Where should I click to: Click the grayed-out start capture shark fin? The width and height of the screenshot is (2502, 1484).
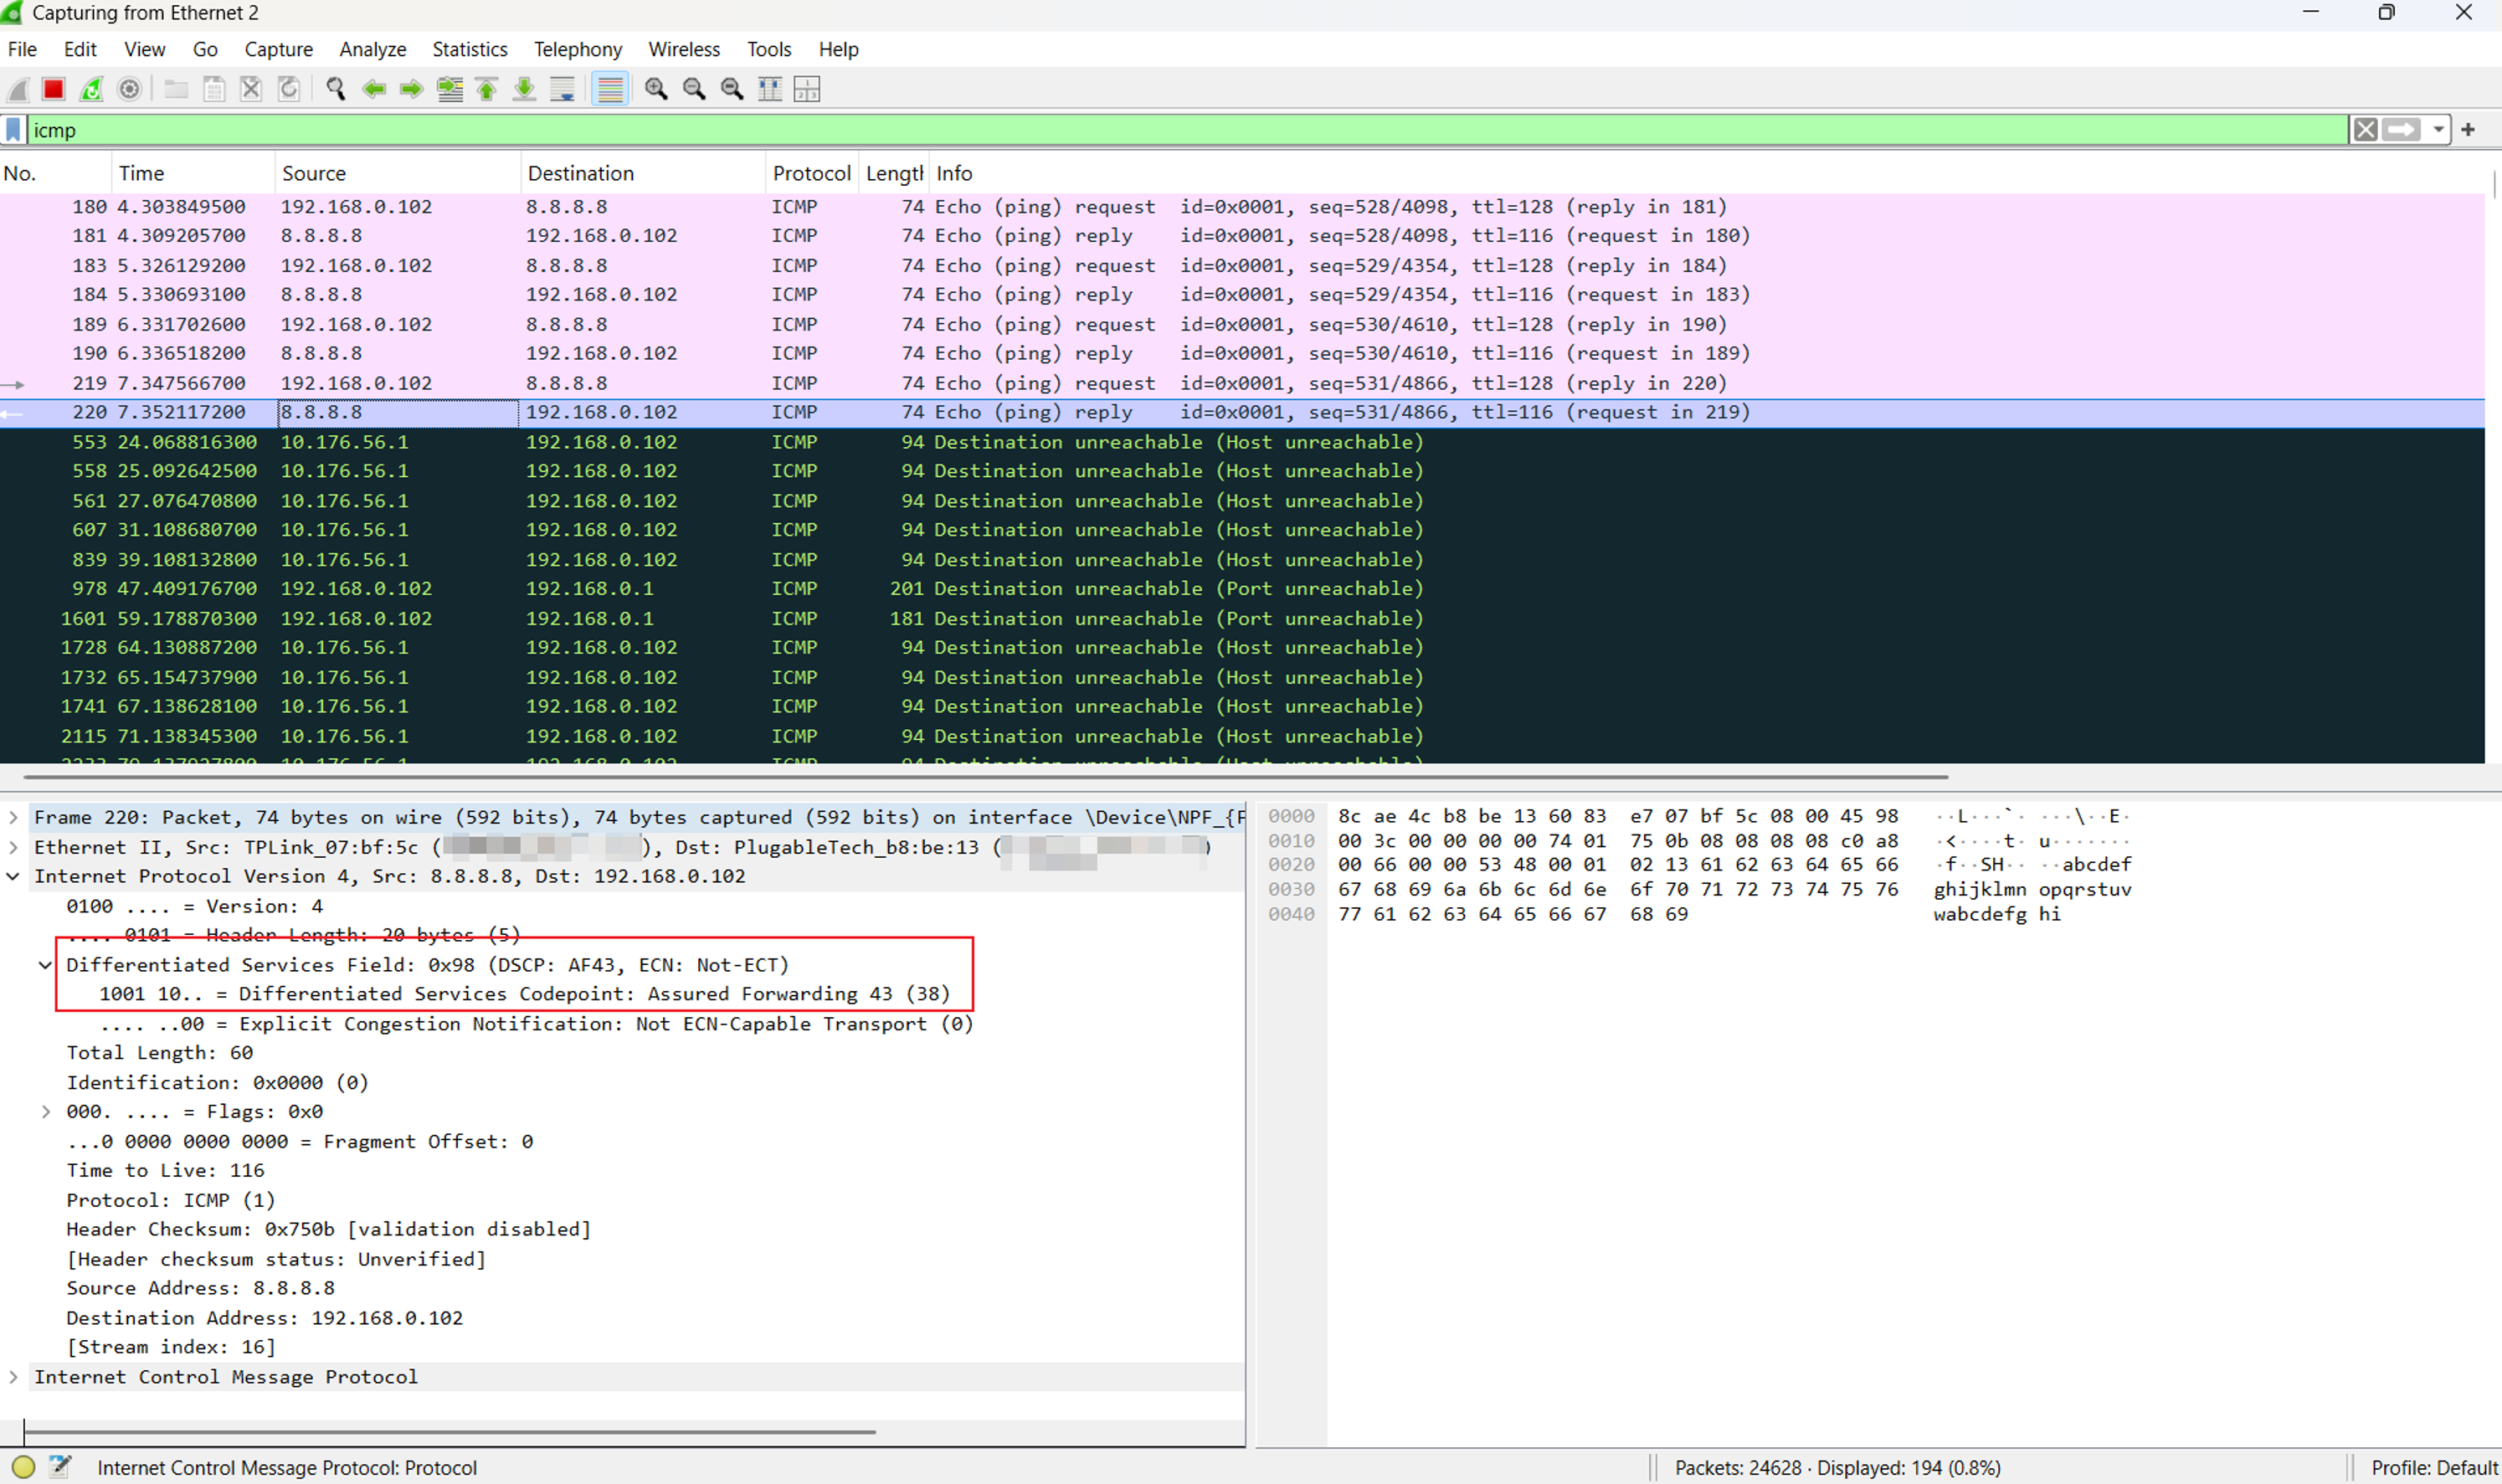click(17, 89)
